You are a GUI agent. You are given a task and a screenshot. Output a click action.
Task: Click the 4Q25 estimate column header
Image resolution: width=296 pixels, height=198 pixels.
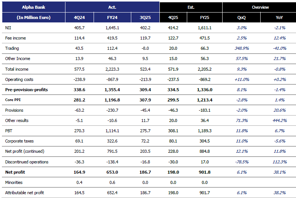tap(175, 17)
